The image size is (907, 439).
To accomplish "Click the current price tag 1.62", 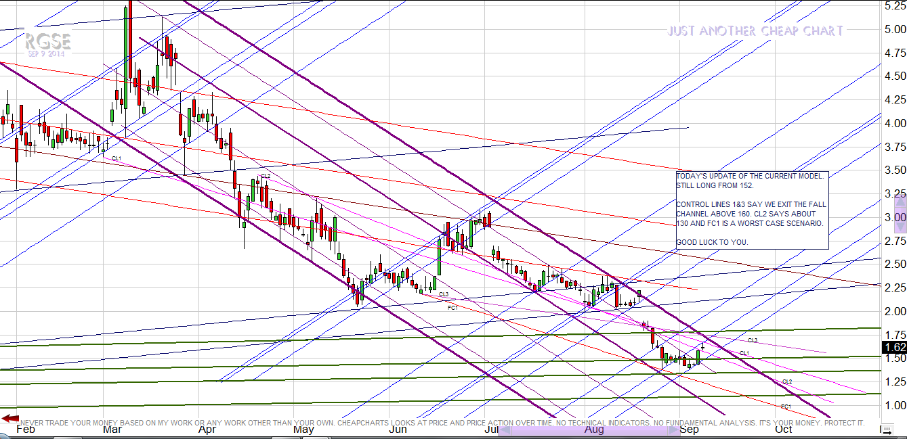I will [895, 348].
